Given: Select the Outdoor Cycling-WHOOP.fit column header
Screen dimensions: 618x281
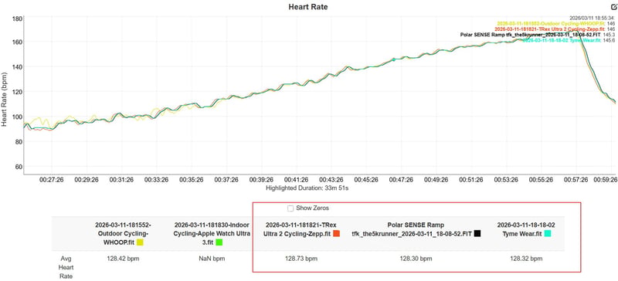Looking at the screenshot, I should pyautogui.click(x=123, y=234).
